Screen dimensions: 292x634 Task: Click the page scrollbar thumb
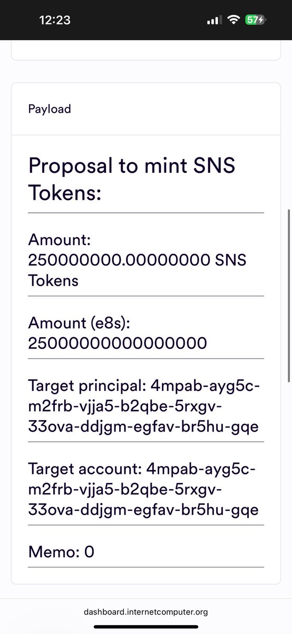pyautogui.click(x=288, y=296)
